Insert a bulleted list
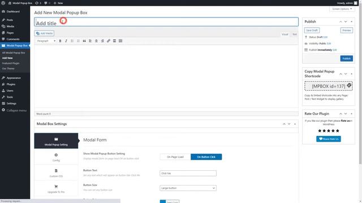 72,41
